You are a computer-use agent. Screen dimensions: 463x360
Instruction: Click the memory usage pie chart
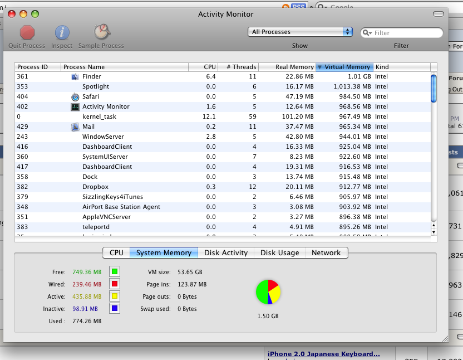click(268, 292)
